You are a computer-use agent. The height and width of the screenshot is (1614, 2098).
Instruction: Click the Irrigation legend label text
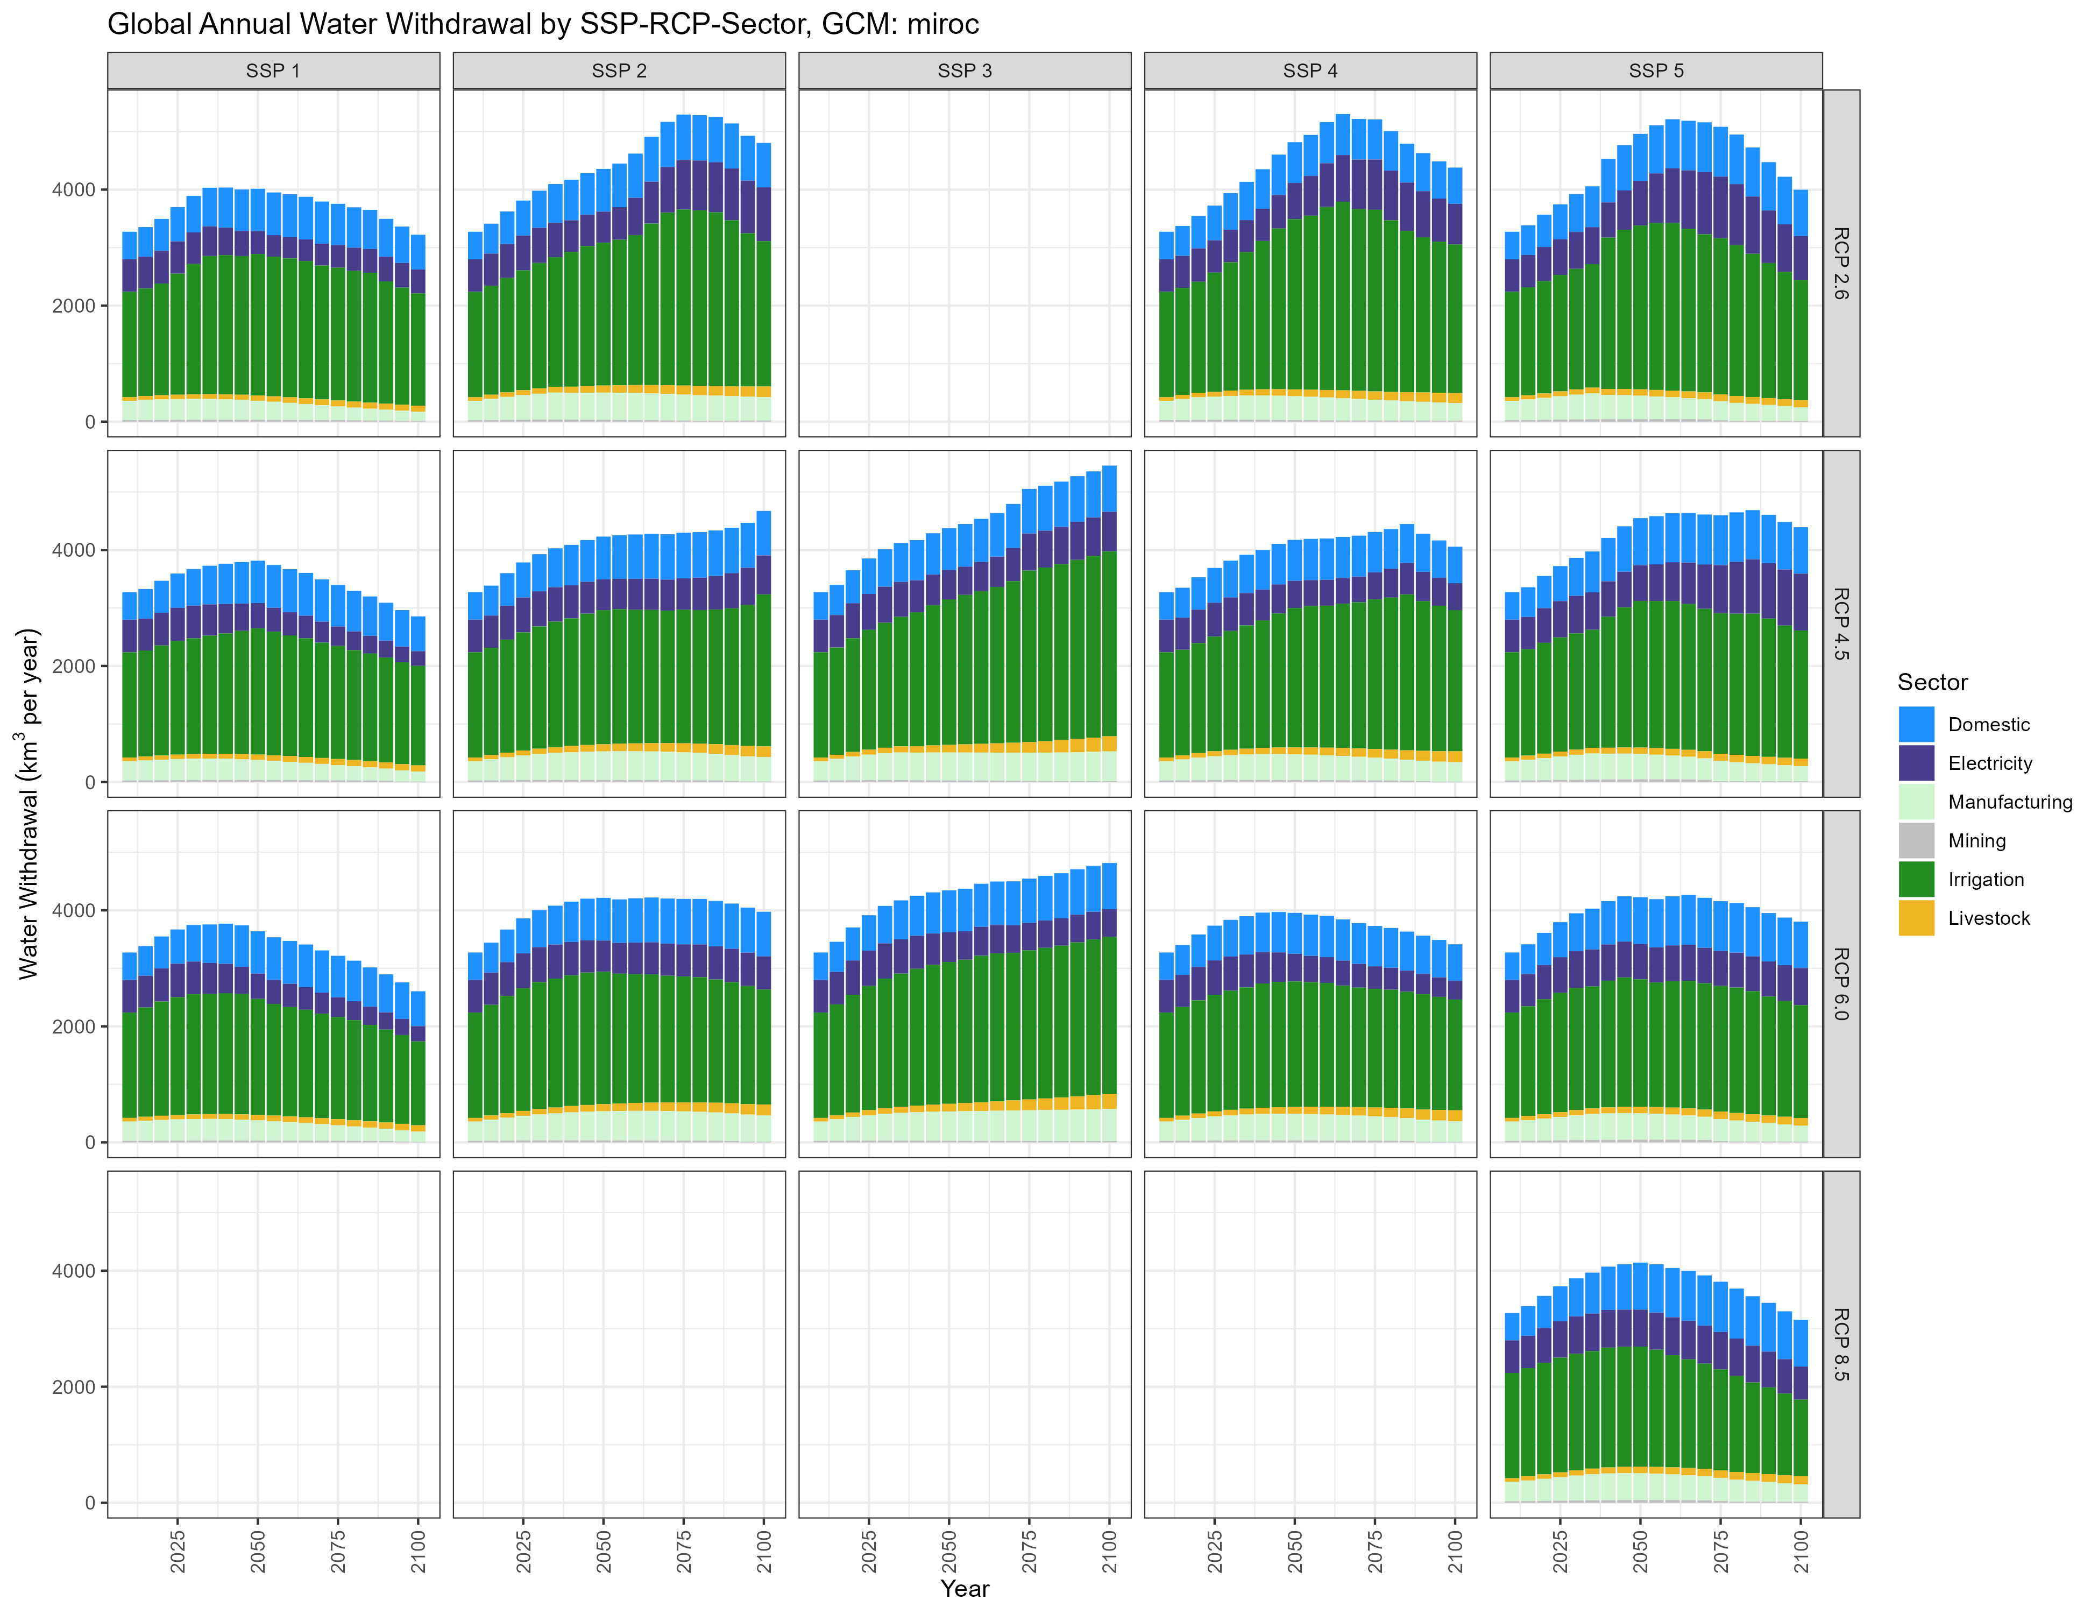1986,879
